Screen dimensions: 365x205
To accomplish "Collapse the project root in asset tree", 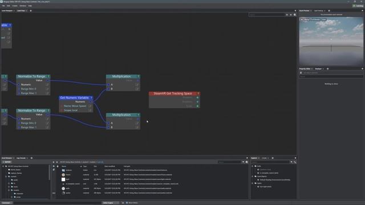I will pyautogui.click(x=3, y=166).
